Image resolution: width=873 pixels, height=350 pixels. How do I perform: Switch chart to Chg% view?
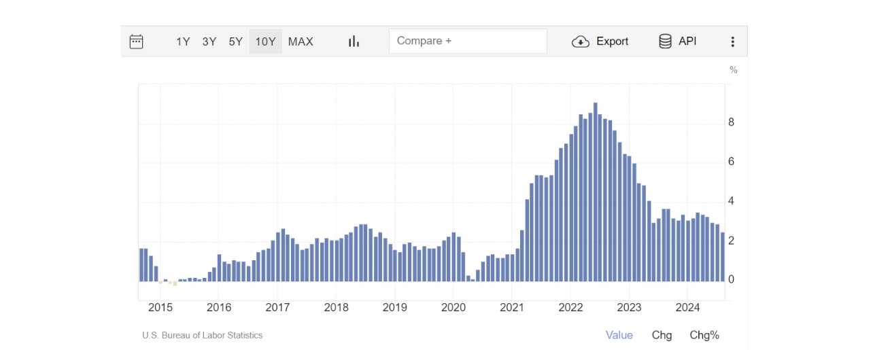tap(704, 335)
